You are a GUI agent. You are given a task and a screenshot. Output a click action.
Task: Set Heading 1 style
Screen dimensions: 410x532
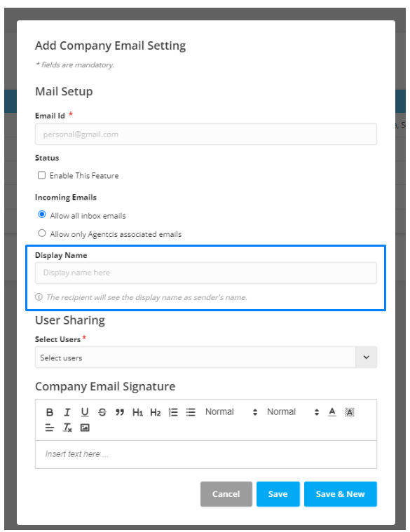click(x=137, y=412)
